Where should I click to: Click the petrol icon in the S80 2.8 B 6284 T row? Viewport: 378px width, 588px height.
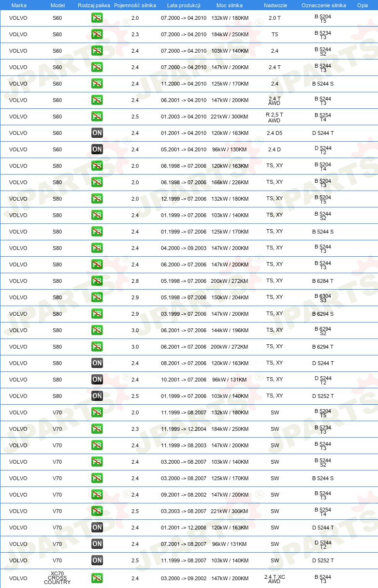coord(97,281)
